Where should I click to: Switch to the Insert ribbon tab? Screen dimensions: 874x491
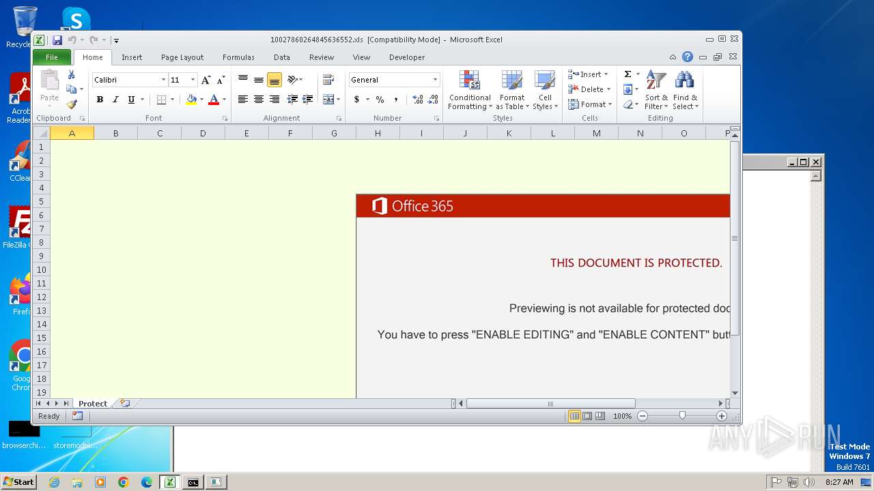(132, 57)
